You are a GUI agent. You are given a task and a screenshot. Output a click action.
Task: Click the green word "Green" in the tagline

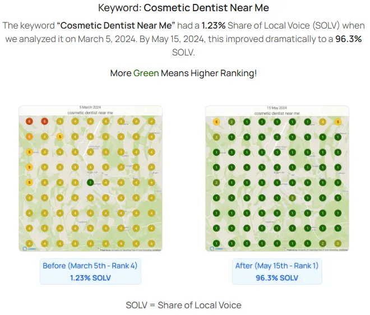click(146, 73)
